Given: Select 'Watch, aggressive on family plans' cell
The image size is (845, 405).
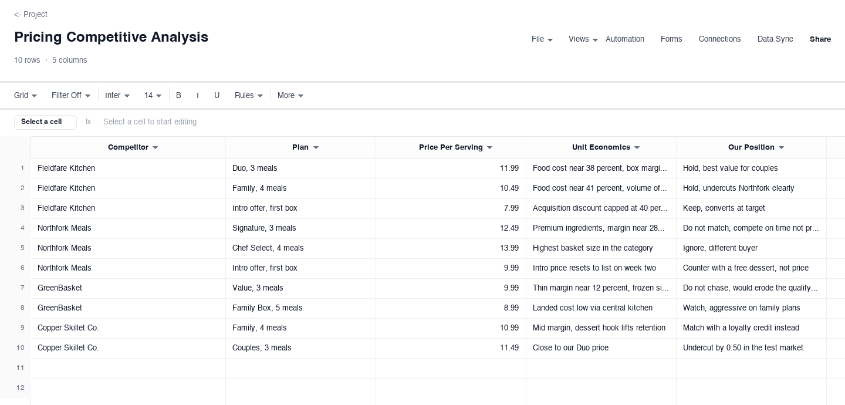Looking at the screenshot, I should click(751, 308).
